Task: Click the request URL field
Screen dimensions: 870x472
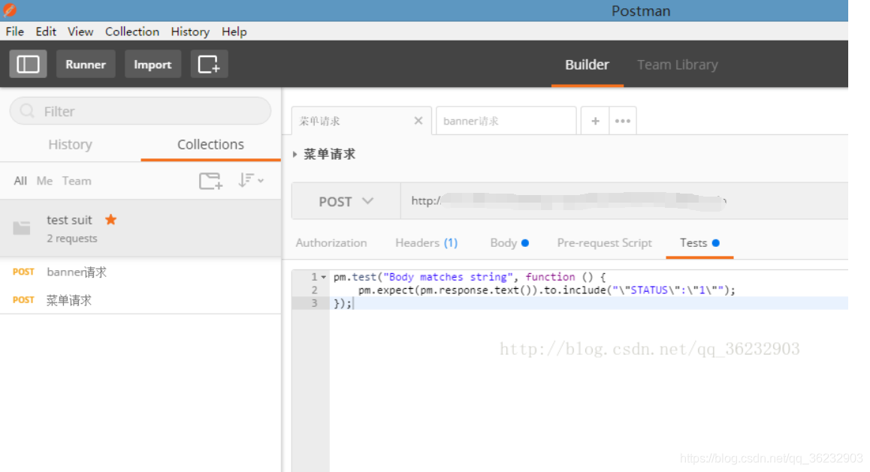Action: pyautogui.click(x=624, y=201)
